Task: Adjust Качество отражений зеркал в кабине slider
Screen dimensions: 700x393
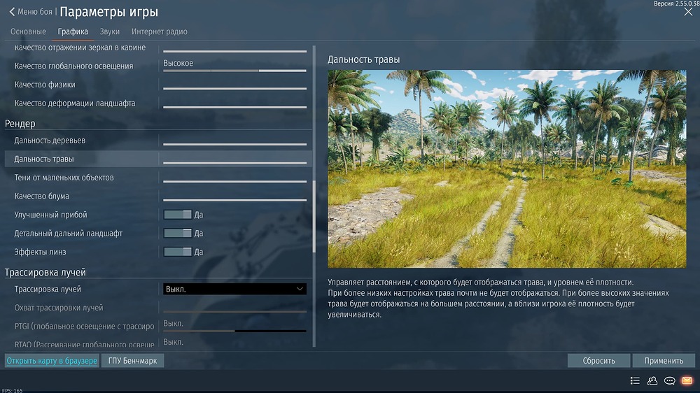Action: 234,51
